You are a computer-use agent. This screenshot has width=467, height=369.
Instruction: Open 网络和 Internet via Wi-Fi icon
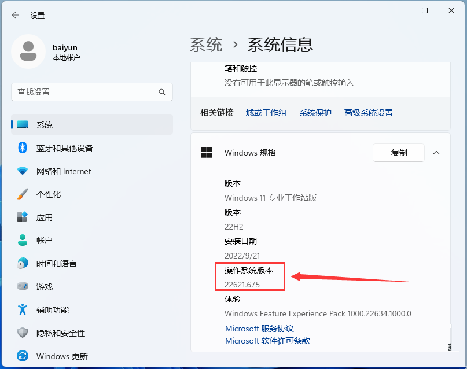(x=23, y=171)
